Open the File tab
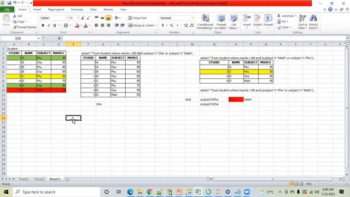This screenshot has width=350, height=197. [7, 10]
